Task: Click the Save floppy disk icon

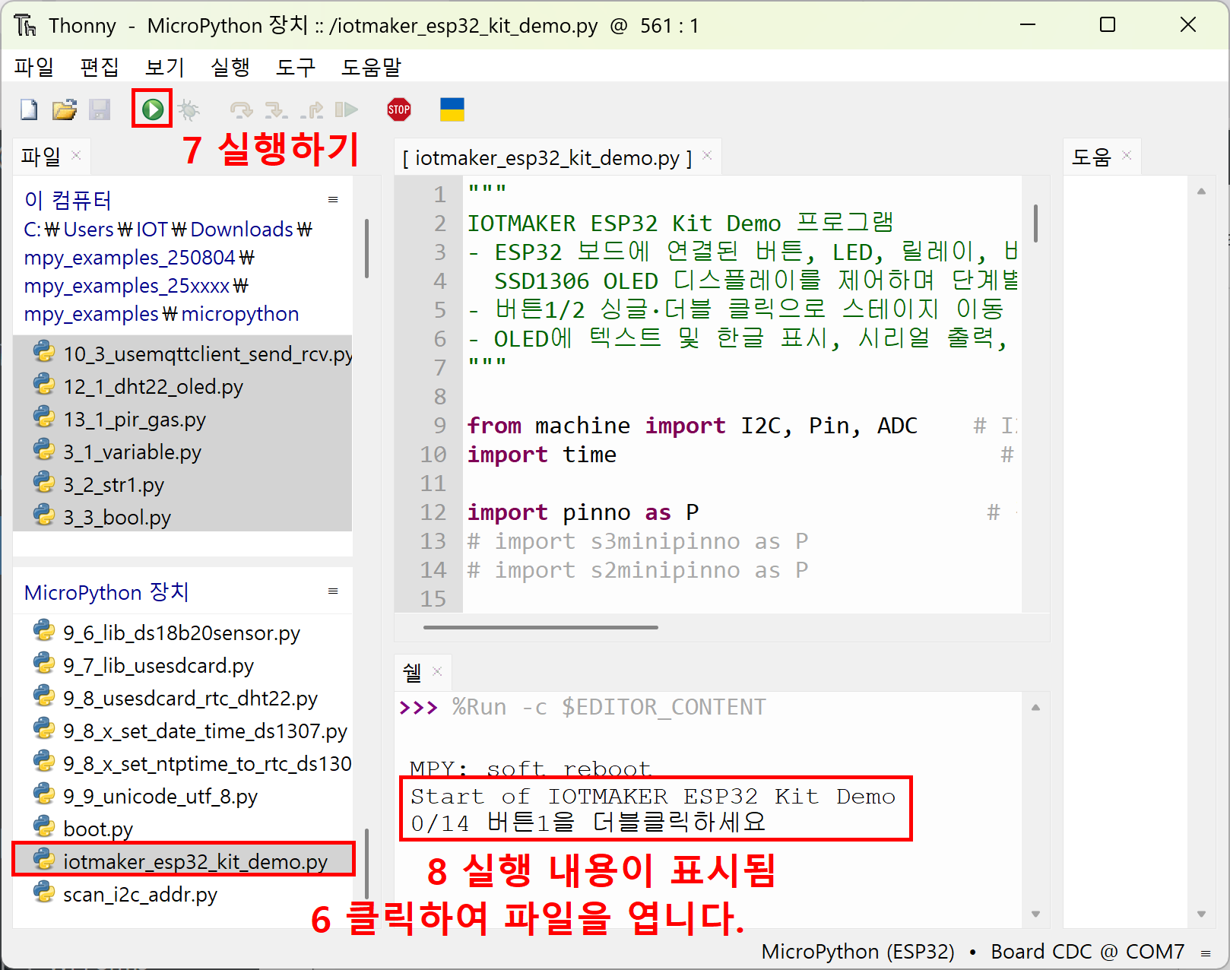Action: point(100,110)
